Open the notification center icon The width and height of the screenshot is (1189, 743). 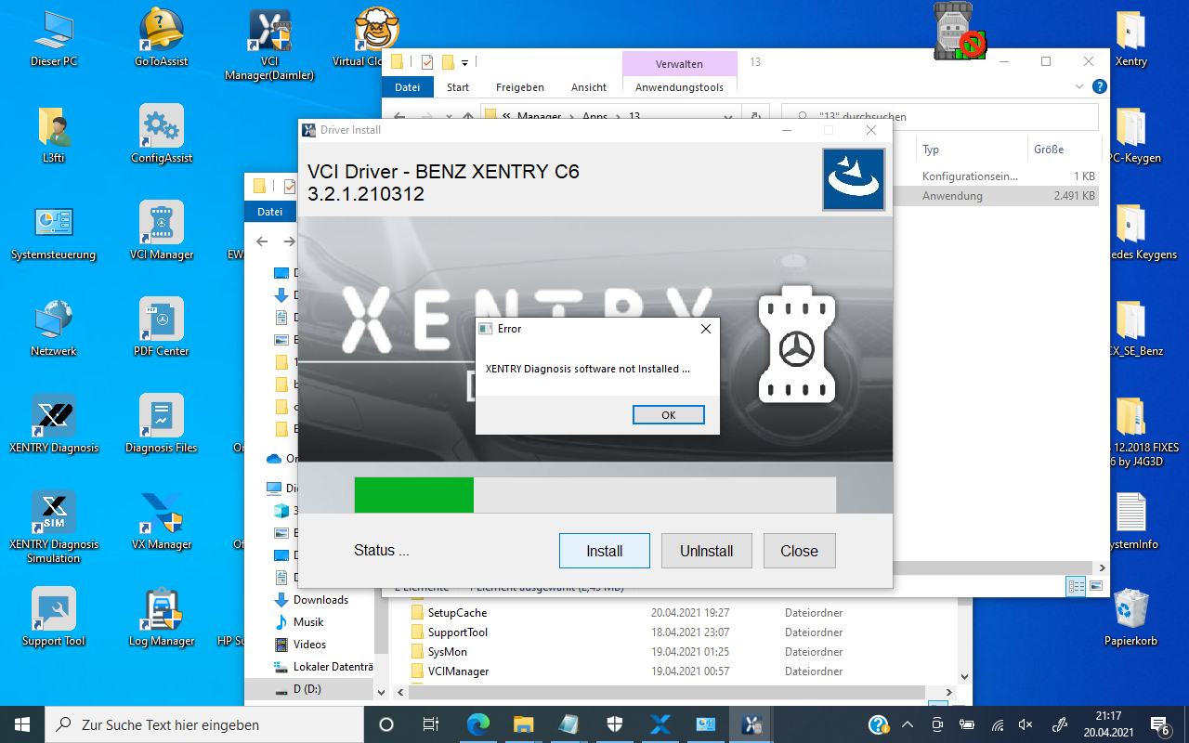click(x=1159, y=724)
